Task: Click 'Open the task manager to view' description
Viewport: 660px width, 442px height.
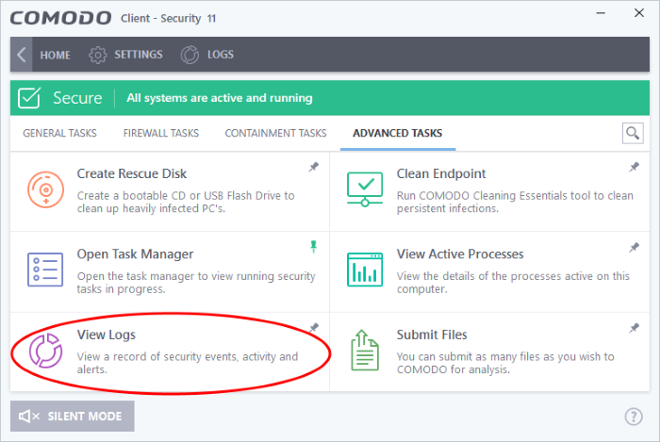Action: coord(196,283)
